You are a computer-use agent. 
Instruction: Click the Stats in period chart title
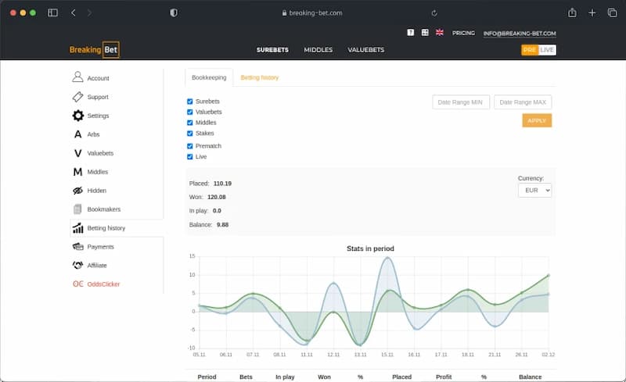370,248
